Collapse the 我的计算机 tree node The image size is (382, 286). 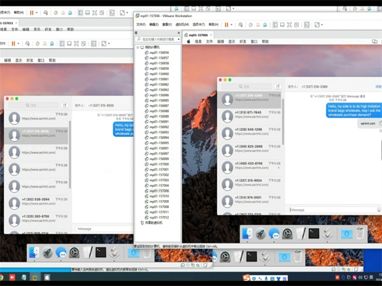click(x=136, y=48)
